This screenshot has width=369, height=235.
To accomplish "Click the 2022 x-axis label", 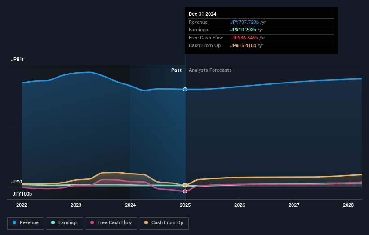I will (22, 205).
